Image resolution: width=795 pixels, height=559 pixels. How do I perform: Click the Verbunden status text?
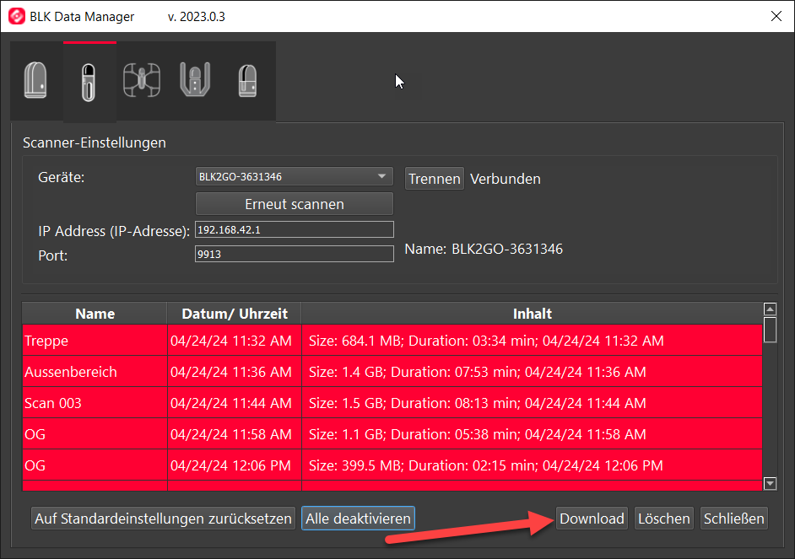[x=505, y=179]
